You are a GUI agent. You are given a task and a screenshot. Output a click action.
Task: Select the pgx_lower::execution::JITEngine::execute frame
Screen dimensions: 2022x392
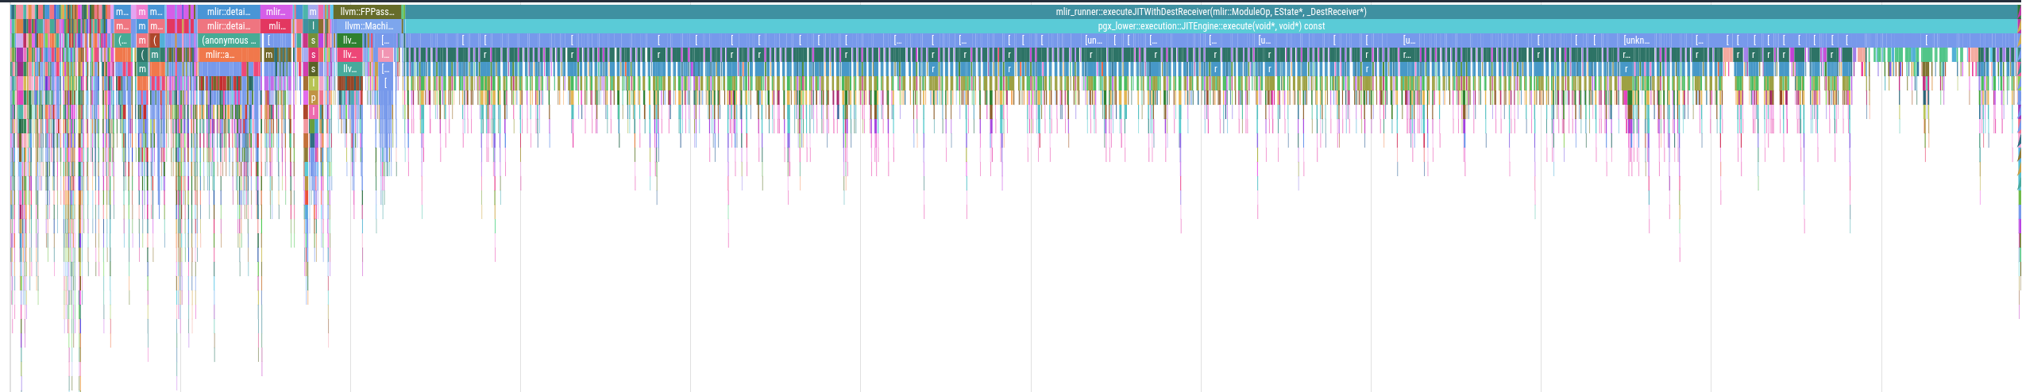click(x=1211, y=26)
